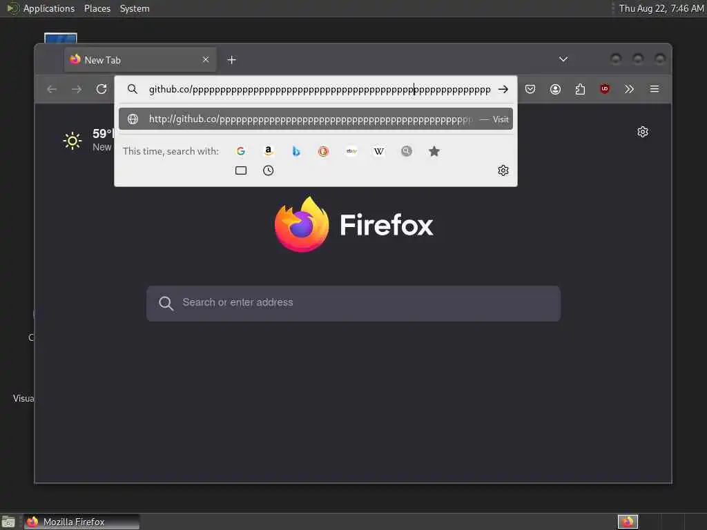
Task: Click the back navigation arrow
Action: (52, 89)
